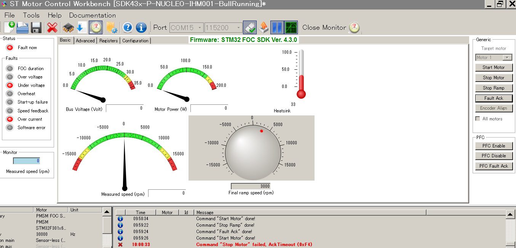Click the Bus Voltage value field
Screen dimensions: 516x248
(125, 108)
